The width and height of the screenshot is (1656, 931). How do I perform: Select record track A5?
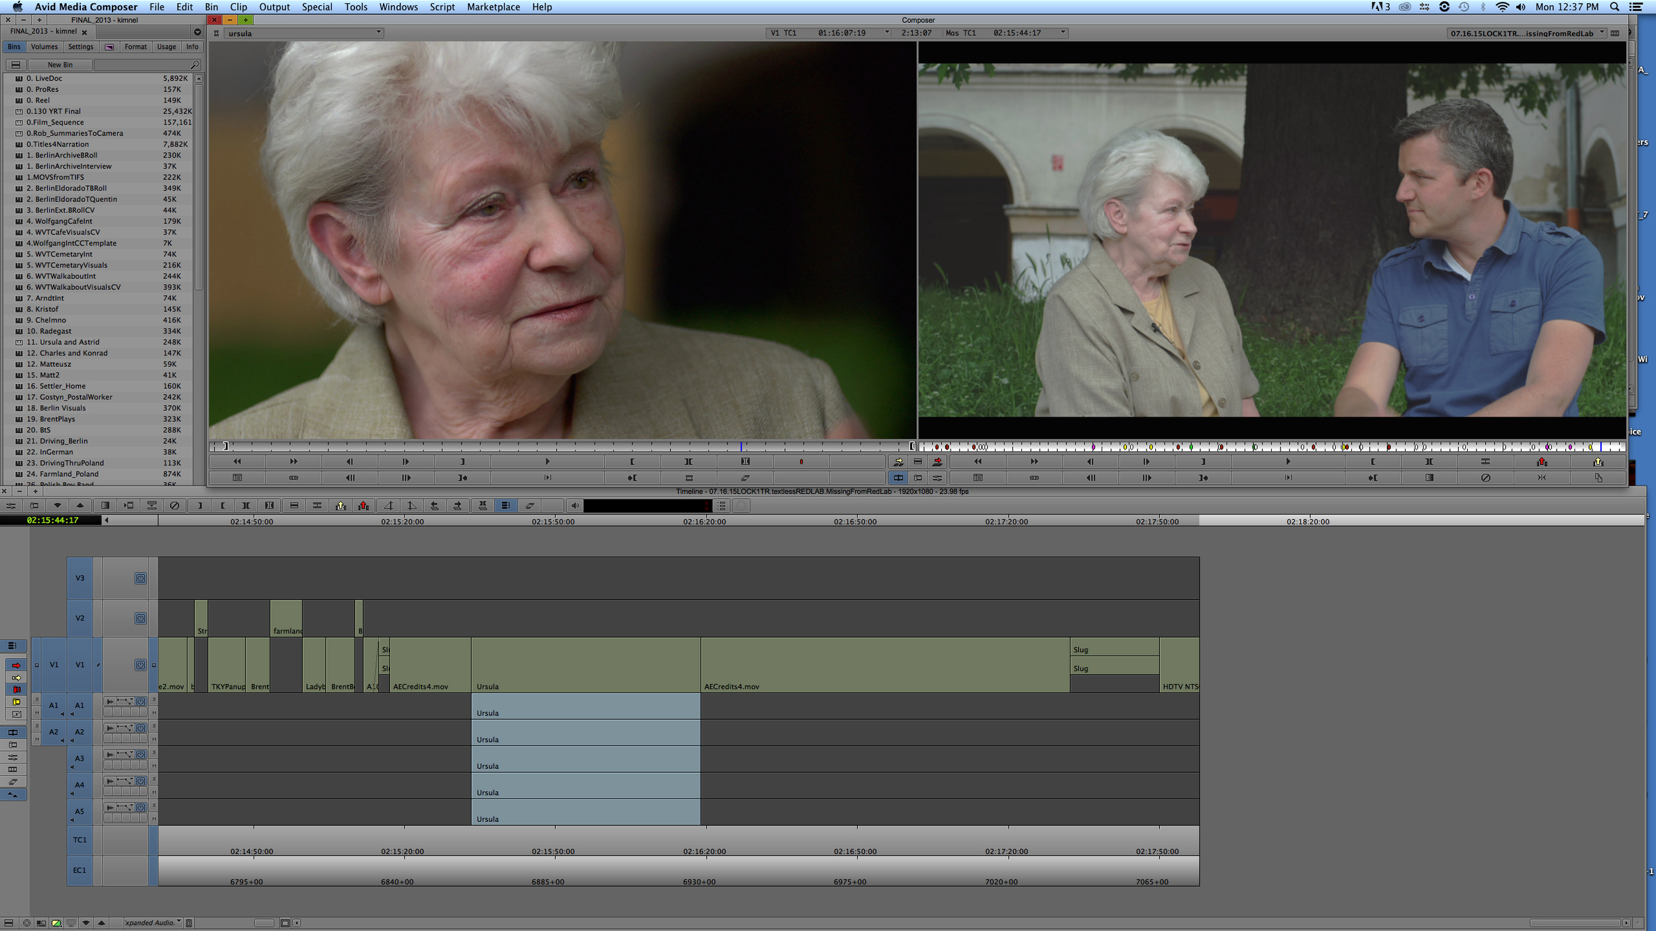pos(79,811)
